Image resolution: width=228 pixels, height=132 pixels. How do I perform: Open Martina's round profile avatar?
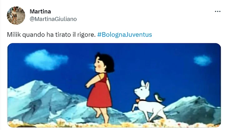click(x=16, y=15)
